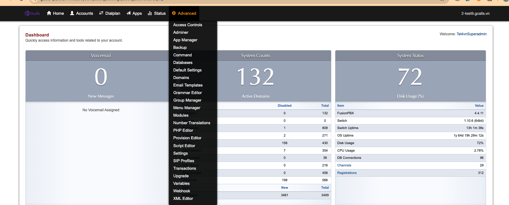Click the Status grid icon
Viewport: 509px width, 205px height.
[150, 13]
